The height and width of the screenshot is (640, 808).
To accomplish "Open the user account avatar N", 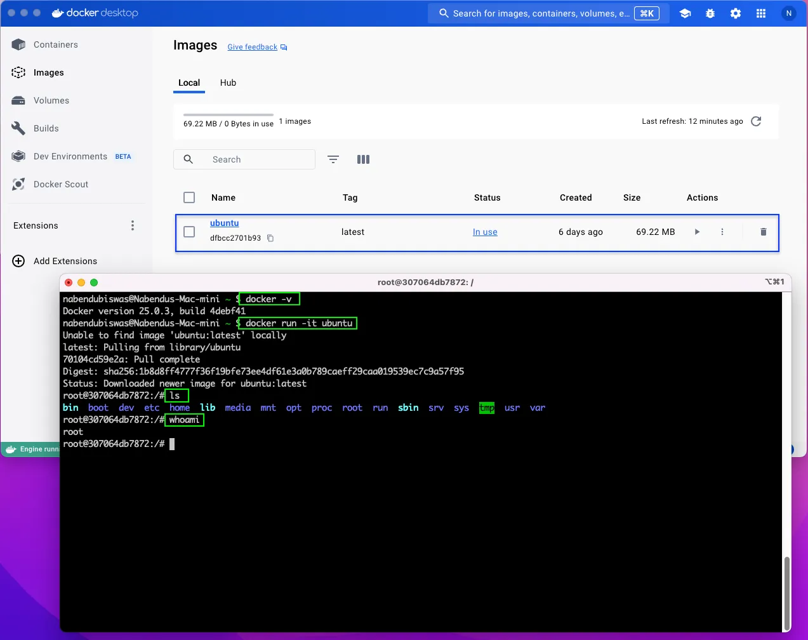I will tap(789, 13).
